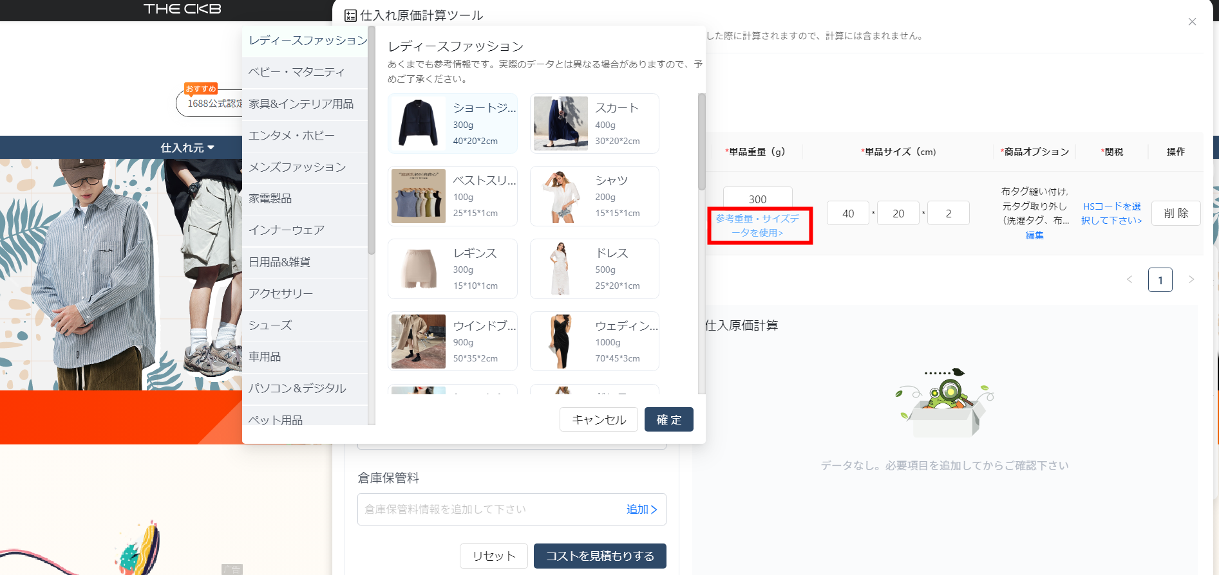Select エンタメ・ホビー category

(x=305, y=136)
